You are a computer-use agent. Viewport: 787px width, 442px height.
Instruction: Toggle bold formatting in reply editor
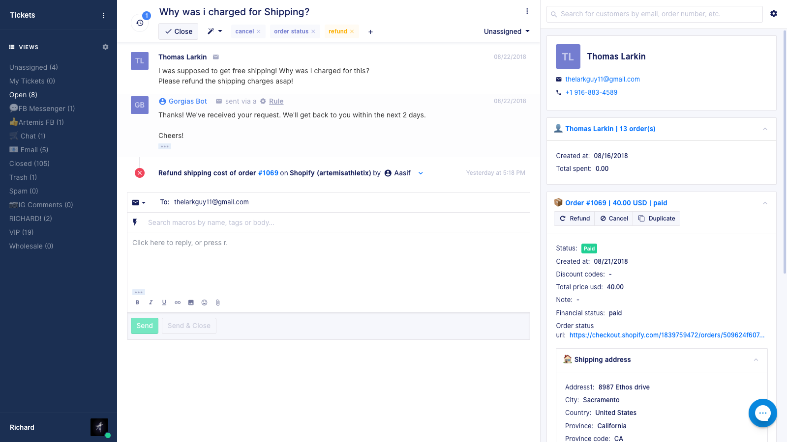coord(138,303)
